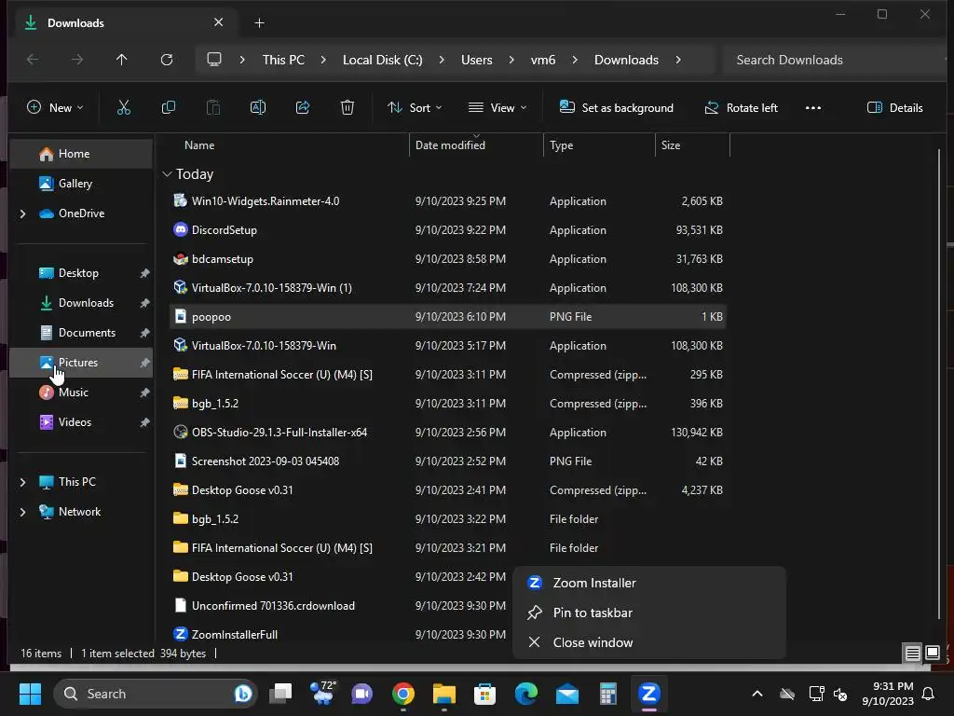The height and width of the screenshot is (716, 954).
Task: Click the Windows Start button
Action: [x=30, y=694]
